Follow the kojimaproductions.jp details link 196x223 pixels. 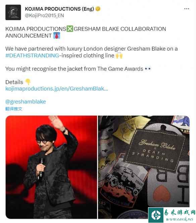coord(57,89)
